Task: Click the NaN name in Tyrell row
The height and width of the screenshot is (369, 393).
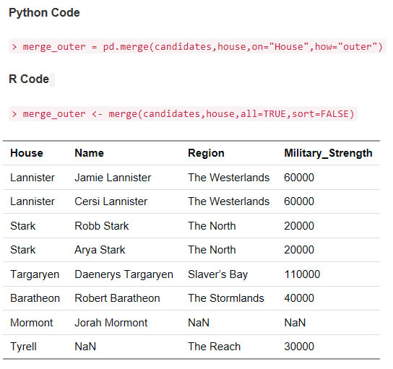Action: click(85, 347)
